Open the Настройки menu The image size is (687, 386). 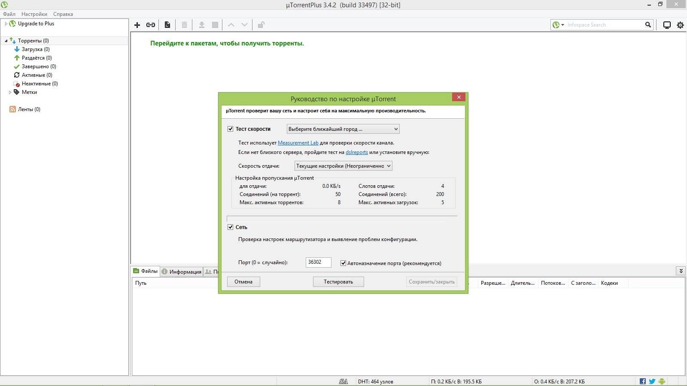34,14
